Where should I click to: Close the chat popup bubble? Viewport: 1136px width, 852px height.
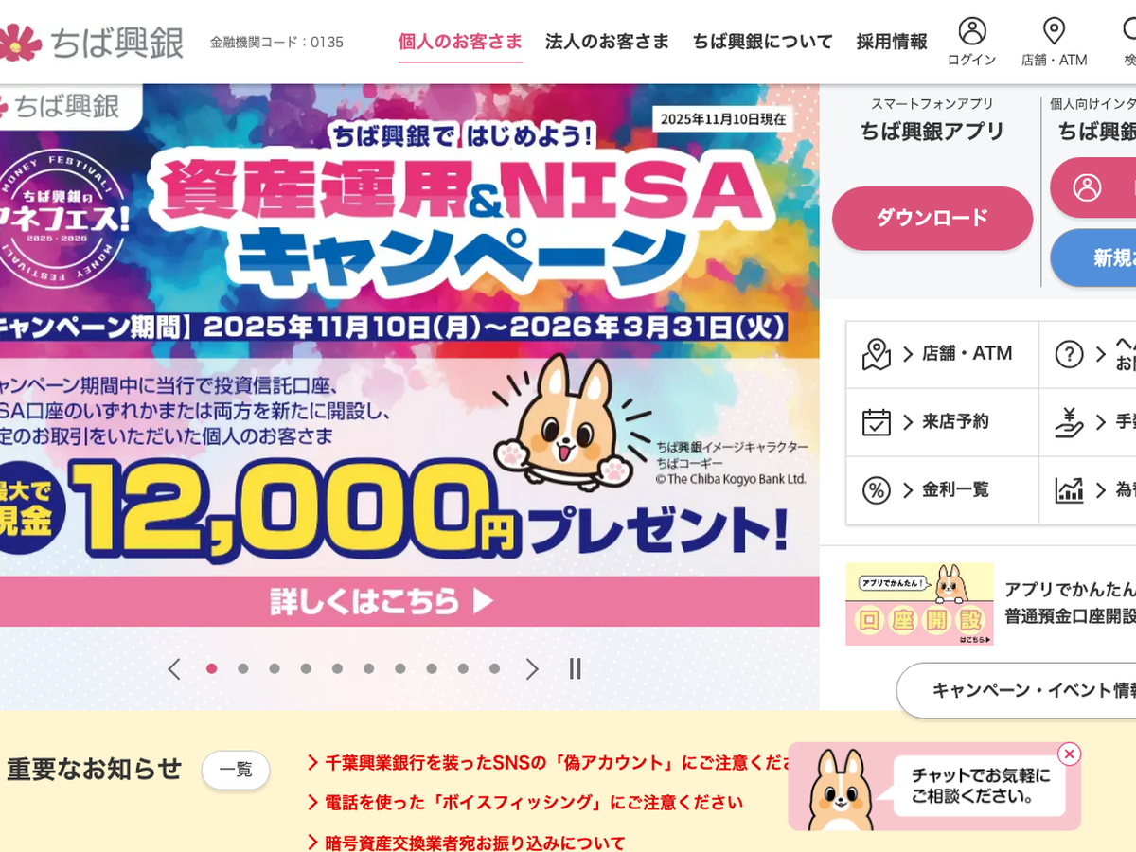point(1070,754)
